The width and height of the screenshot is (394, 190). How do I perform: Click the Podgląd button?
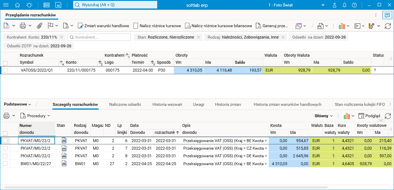pyautogui.click(x=369, y=116)
